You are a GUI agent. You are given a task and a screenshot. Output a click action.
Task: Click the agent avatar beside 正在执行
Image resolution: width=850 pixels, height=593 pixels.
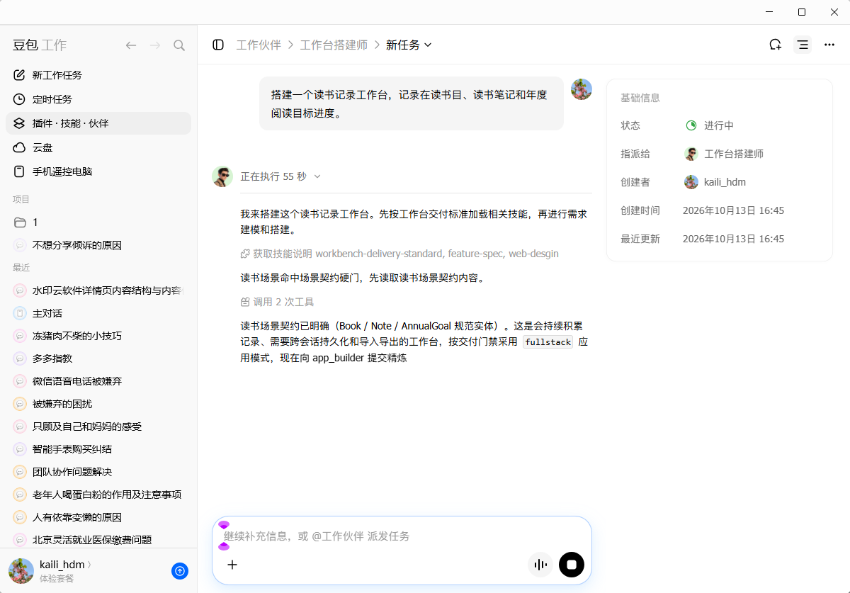coord(222,176)
